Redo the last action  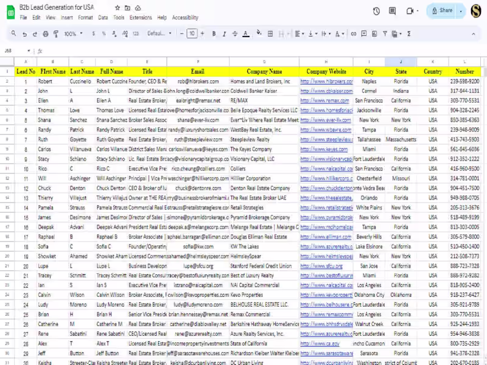(35, 34)
